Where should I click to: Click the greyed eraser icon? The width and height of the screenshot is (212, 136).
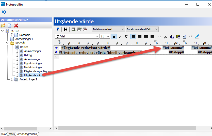tap(191, 36)
